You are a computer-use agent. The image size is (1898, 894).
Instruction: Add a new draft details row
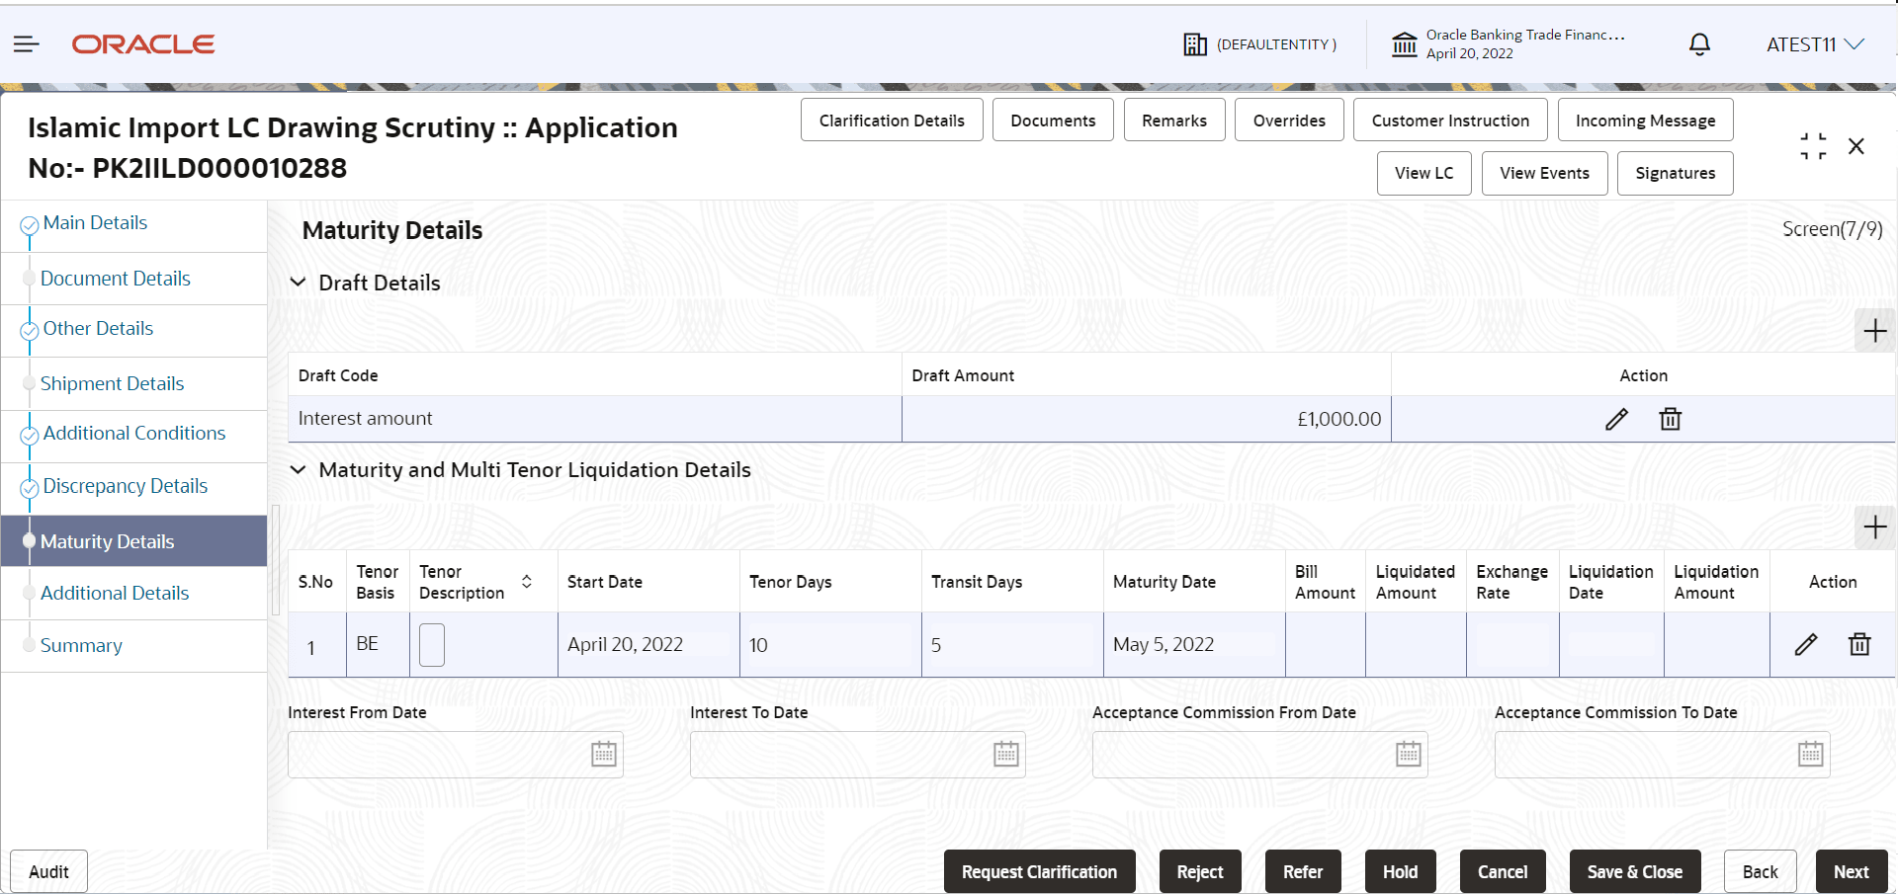(1874, 331)
